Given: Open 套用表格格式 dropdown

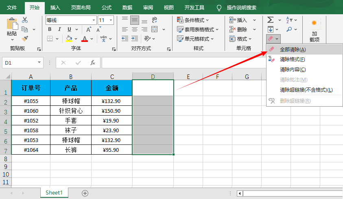Looking at the screenshot, I should click(198, 29).
